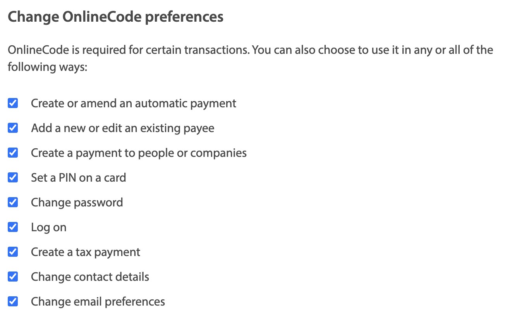
Task: Turn off the 'Log on' checkbox
Action: 13,227
